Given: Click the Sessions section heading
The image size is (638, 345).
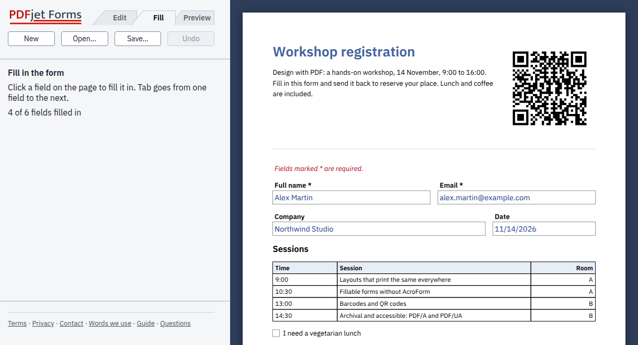Looking at the screenshot, I should (291, 249).
